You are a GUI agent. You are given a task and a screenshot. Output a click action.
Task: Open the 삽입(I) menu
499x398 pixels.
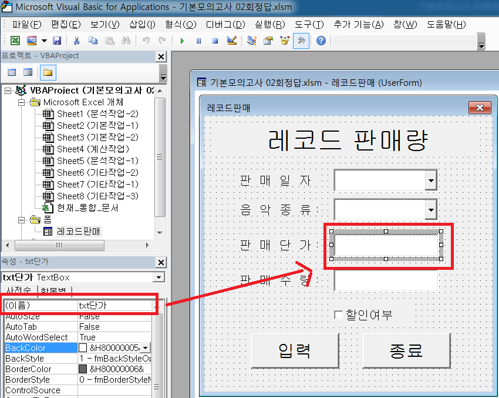tap(142, 24)
